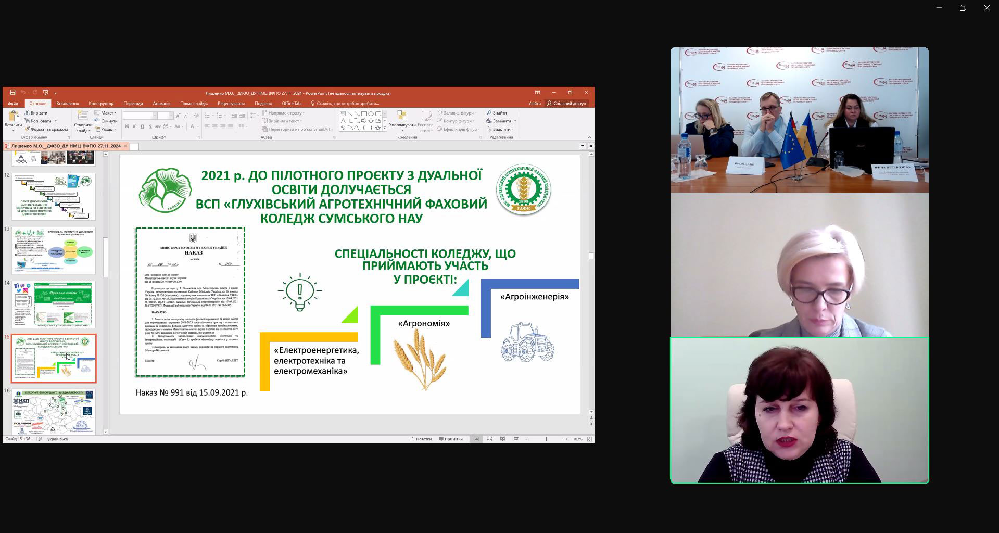
Task: Switch to slide sorter view in status bar
Action: coord(489,439)
